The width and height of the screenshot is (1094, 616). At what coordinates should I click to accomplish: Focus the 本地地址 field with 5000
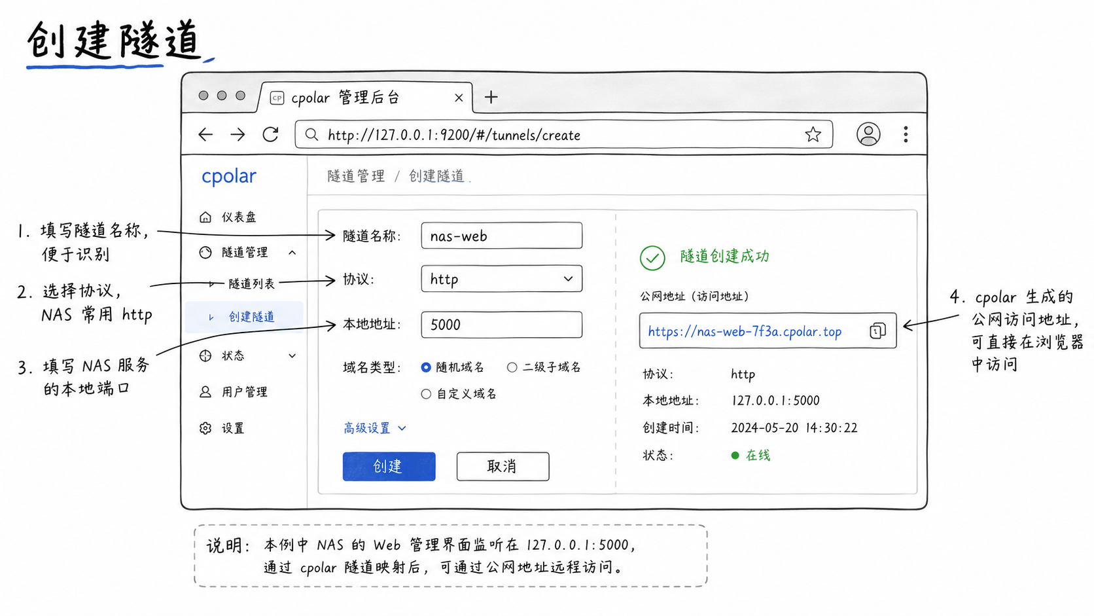(x=501, y=325)
